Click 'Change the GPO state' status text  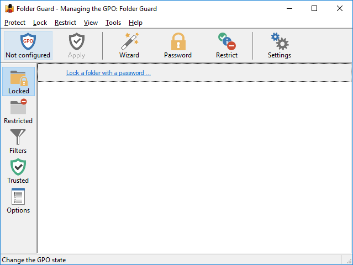point(34,260)
